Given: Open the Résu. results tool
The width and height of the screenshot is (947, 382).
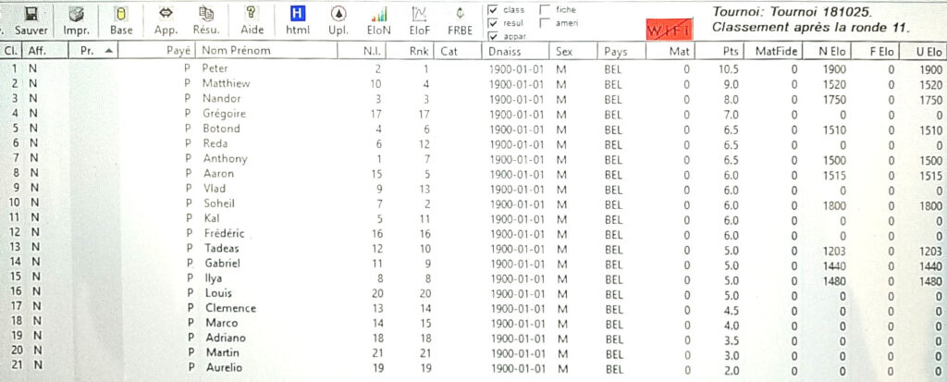Looking at the screenshot, I should tap(206, 15).
